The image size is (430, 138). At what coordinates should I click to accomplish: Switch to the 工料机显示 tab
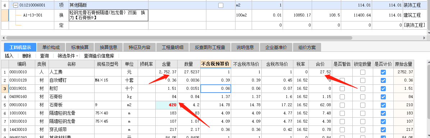click(x=20, y=47)
